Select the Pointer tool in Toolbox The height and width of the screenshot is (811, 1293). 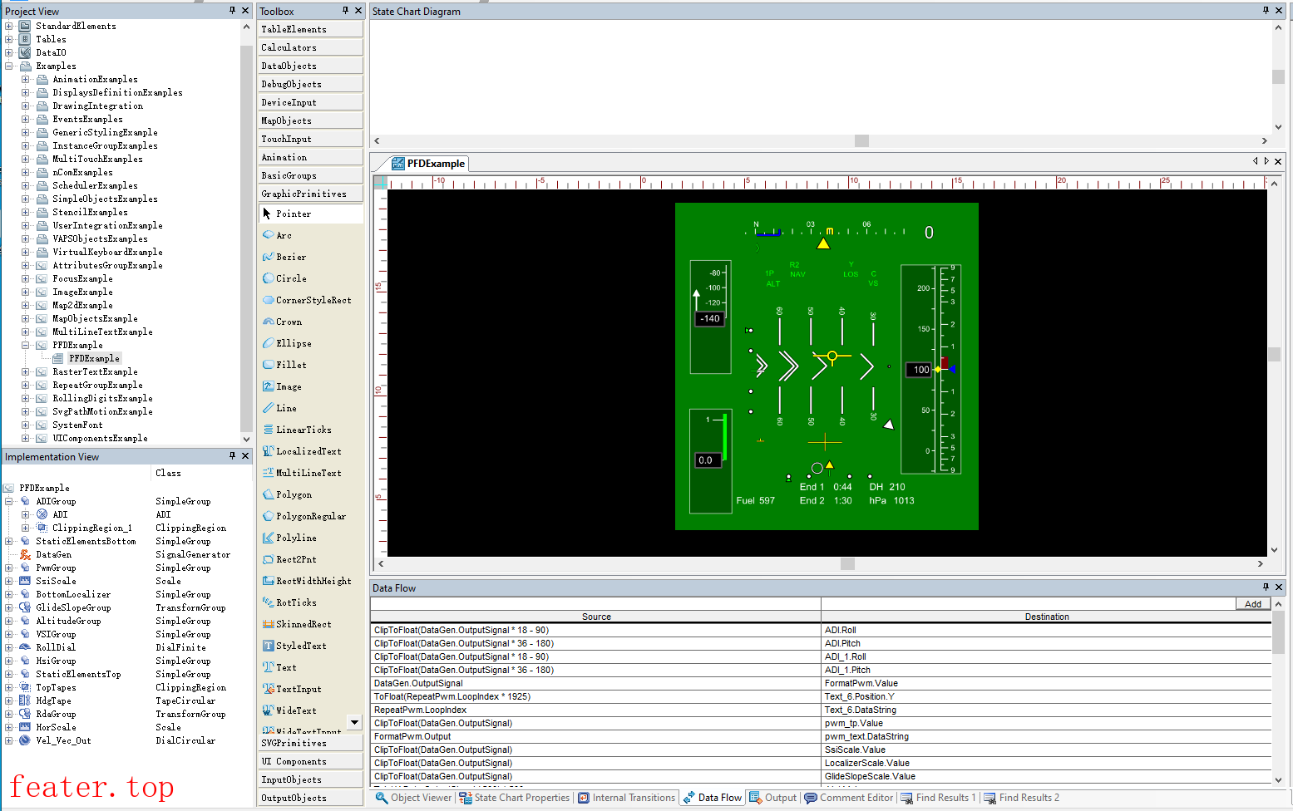[x=293, y=214]
